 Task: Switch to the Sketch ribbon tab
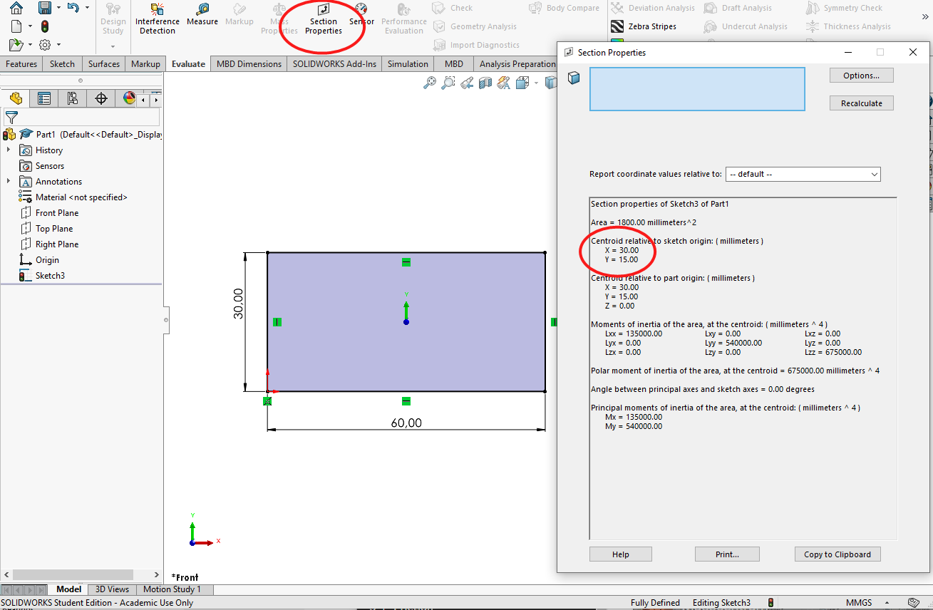pyautogui.click(x=62, y=64)
